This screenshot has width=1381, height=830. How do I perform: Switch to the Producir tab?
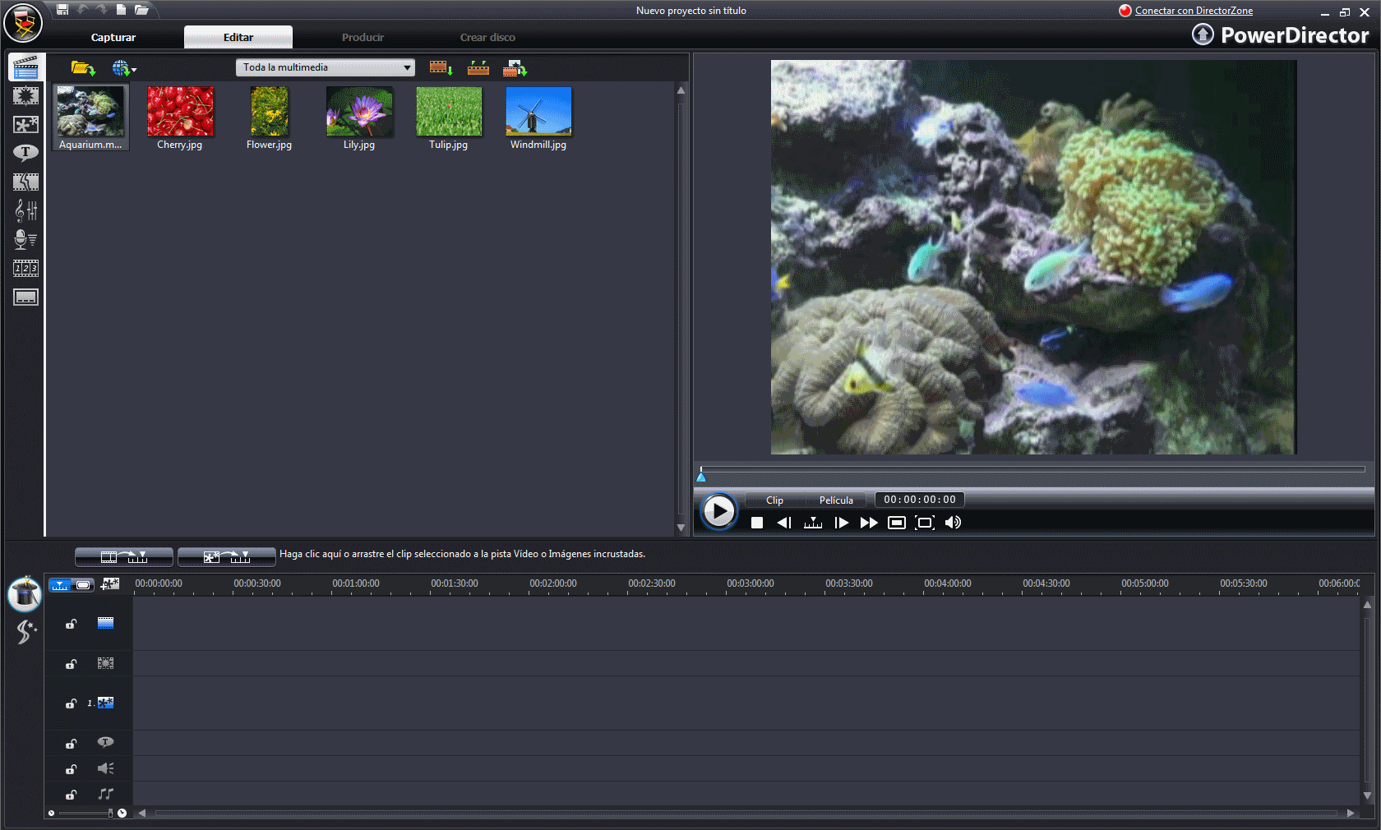point(363,38)
